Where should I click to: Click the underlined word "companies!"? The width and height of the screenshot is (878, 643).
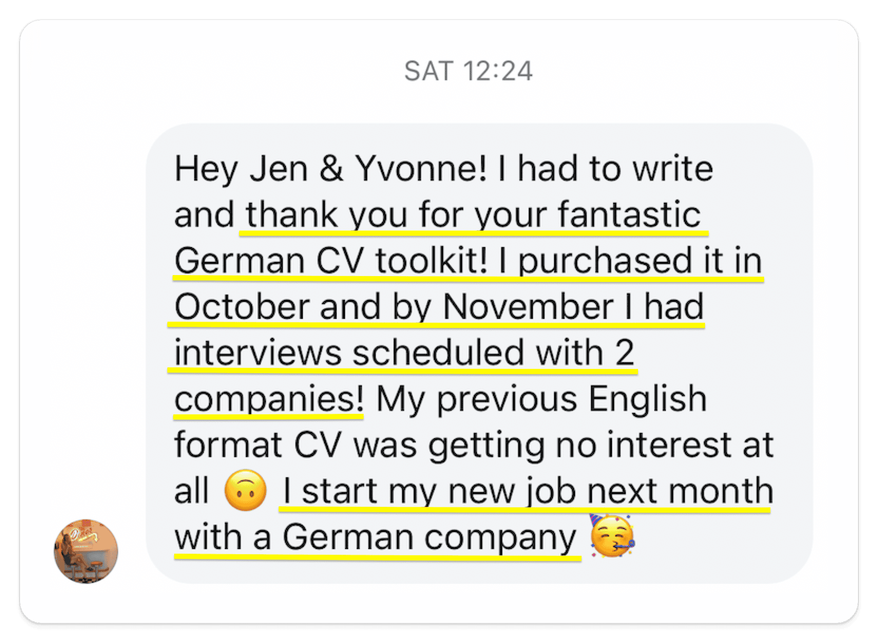point(269,399)
